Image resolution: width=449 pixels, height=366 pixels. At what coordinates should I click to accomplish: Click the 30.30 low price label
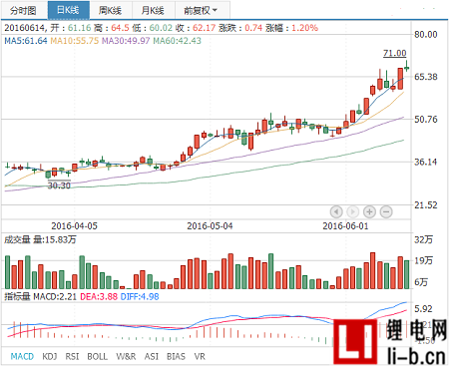coord(59,185)
